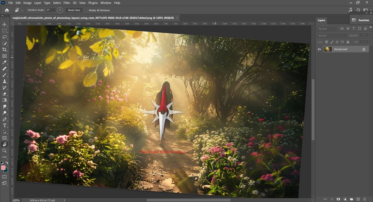Toggle adjustment layer filter
373x202 pixels.
click(x=348, y=28)
